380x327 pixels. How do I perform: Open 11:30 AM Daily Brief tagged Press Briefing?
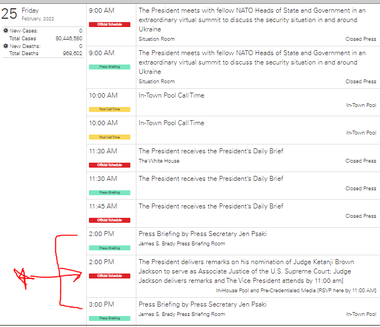click(211, 179)
